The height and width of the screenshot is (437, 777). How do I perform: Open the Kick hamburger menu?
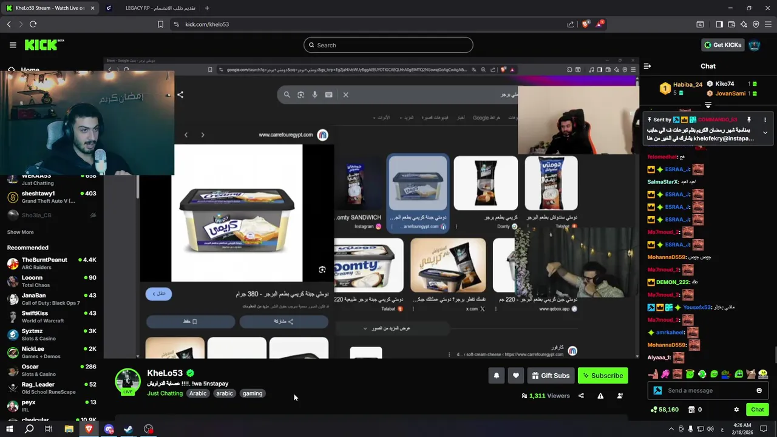(13, 45)
